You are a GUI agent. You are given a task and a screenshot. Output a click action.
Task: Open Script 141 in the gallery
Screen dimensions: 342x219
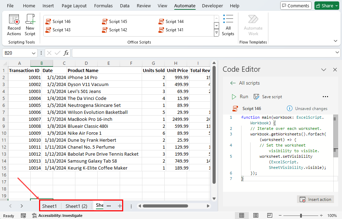(171, 30)
